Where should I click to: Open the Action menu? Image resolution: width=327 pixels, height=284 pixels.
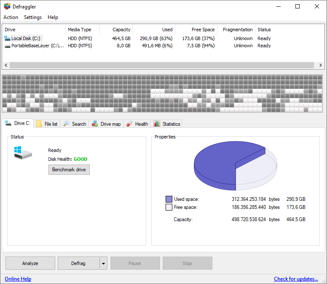(x=11, y=17)
